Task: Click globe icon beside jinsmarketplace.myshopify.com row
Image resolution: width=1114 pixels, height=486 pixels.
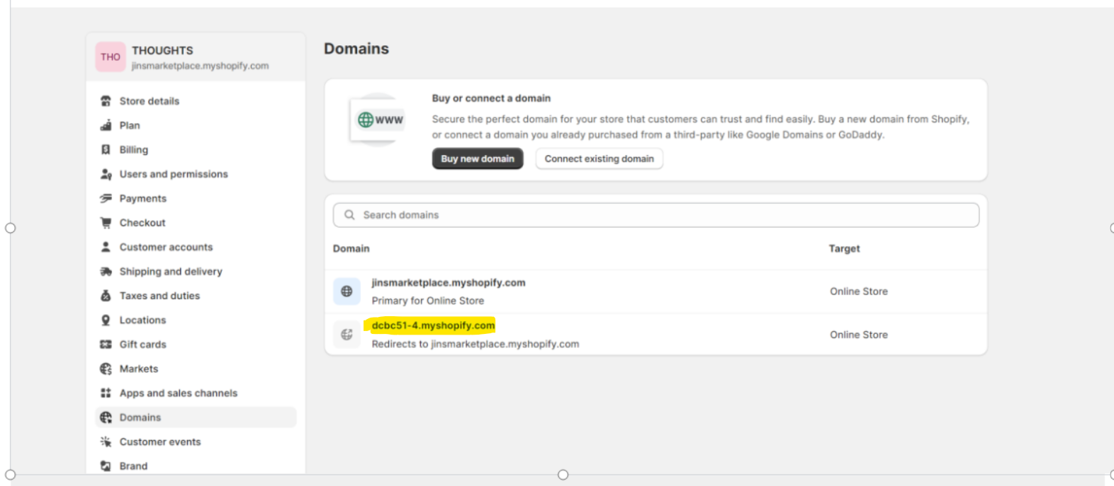Action: point(347,291)
